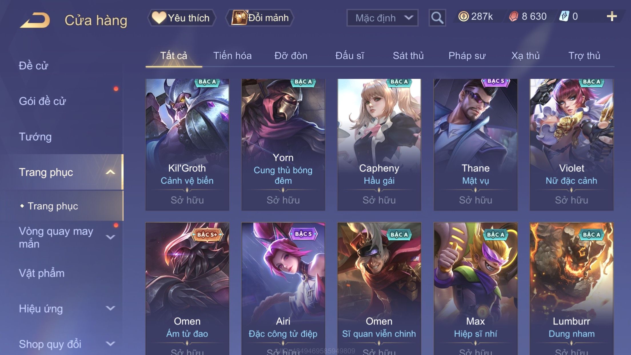The image size is (631, 355).
Task: Expand the Vòng quay may mắn section
Action: point(110,237)
